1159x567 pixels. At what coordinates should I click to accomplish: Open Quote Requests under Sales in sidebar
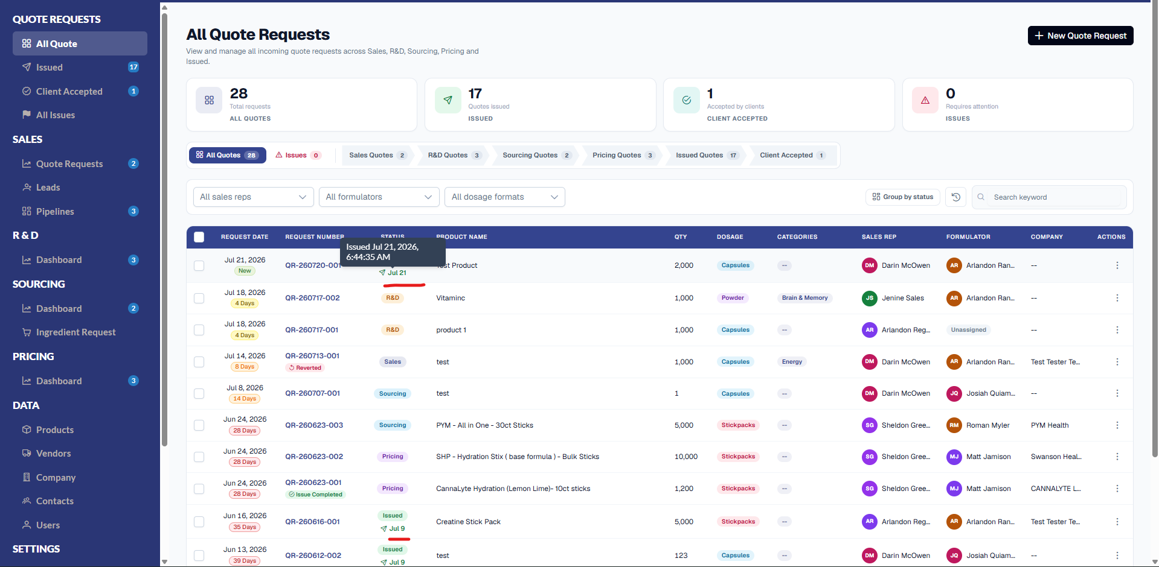click(80, 163)
